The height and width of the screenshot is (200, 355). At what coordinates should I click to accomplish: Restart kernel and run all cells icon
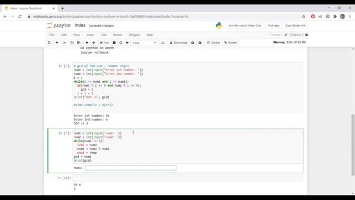point(127,43)
